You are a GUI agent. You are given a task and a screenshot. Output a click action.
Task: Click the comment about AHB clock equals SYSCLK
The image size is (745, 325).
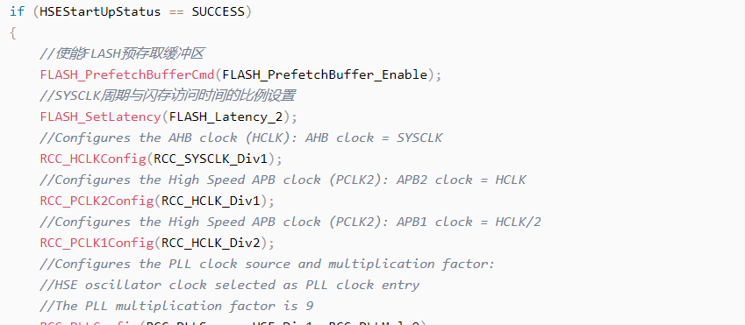coord(241,138)
